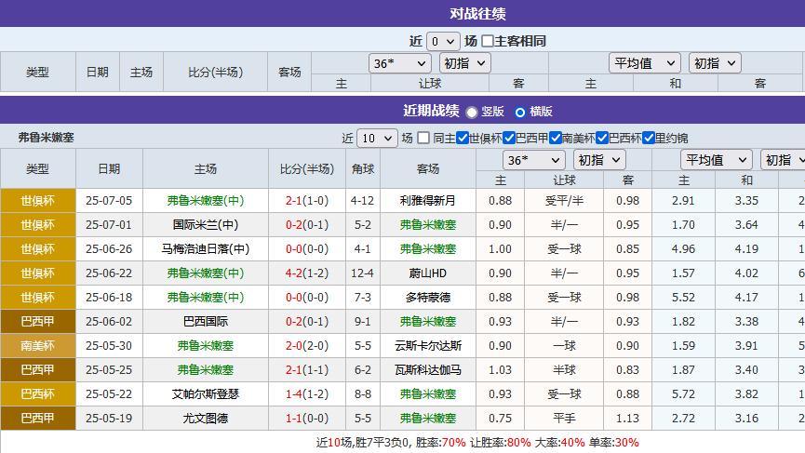Click 国际米兰(中) home team link
This screenshot has width=805, height=453.
206,225
